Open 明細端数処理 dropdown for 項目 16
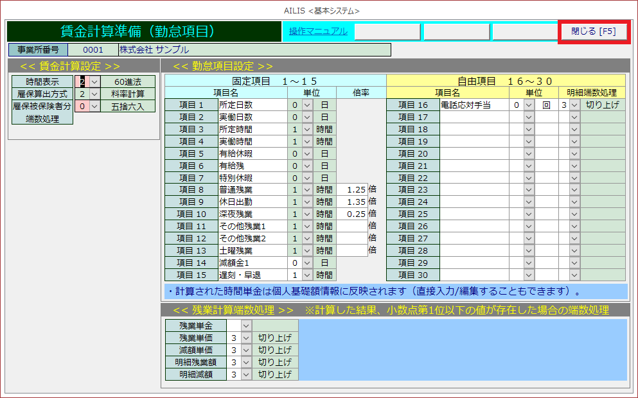 point(574,105)
